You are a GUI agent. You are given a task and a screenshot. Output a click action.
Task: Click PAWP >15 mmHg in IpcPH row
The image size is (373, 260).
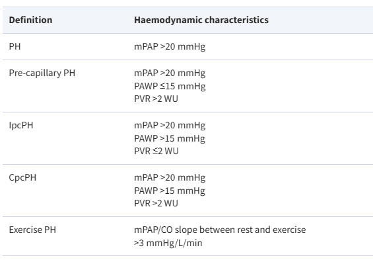click(x=170, y=138)
